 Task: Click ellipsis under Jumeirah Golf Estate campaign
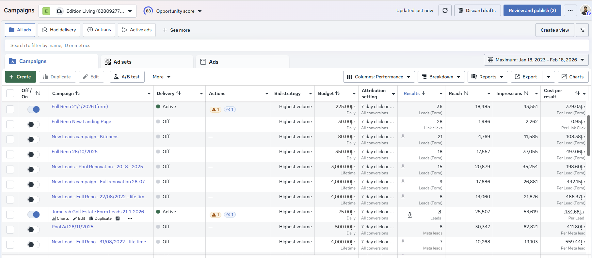[x=130, y=218]
